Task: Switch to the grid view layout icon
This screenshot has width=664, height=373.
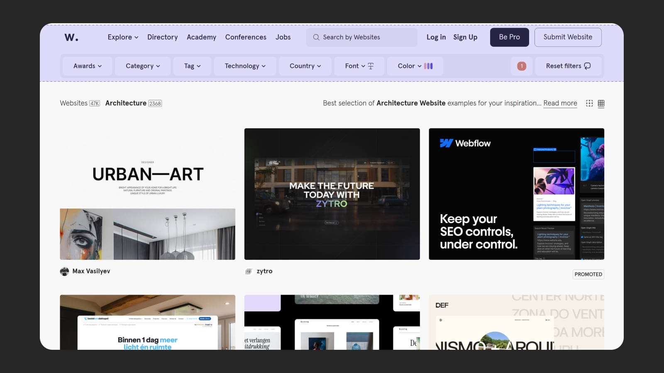Action: coord(601,103)
